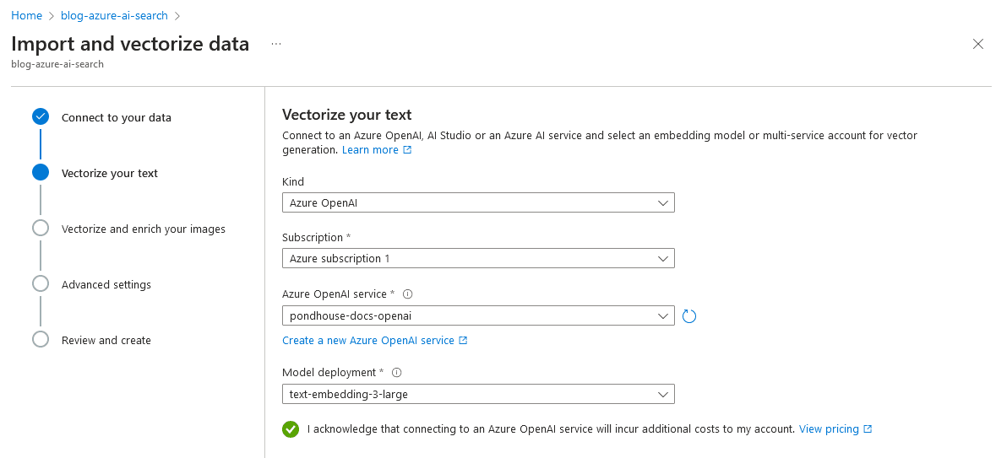Click the completed checkmark step circle

point(41,116)
